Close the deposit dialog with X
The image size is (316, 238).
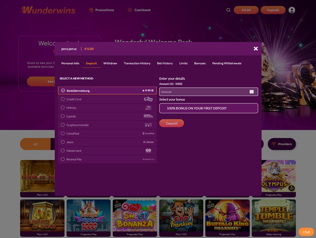pos(256,48)
